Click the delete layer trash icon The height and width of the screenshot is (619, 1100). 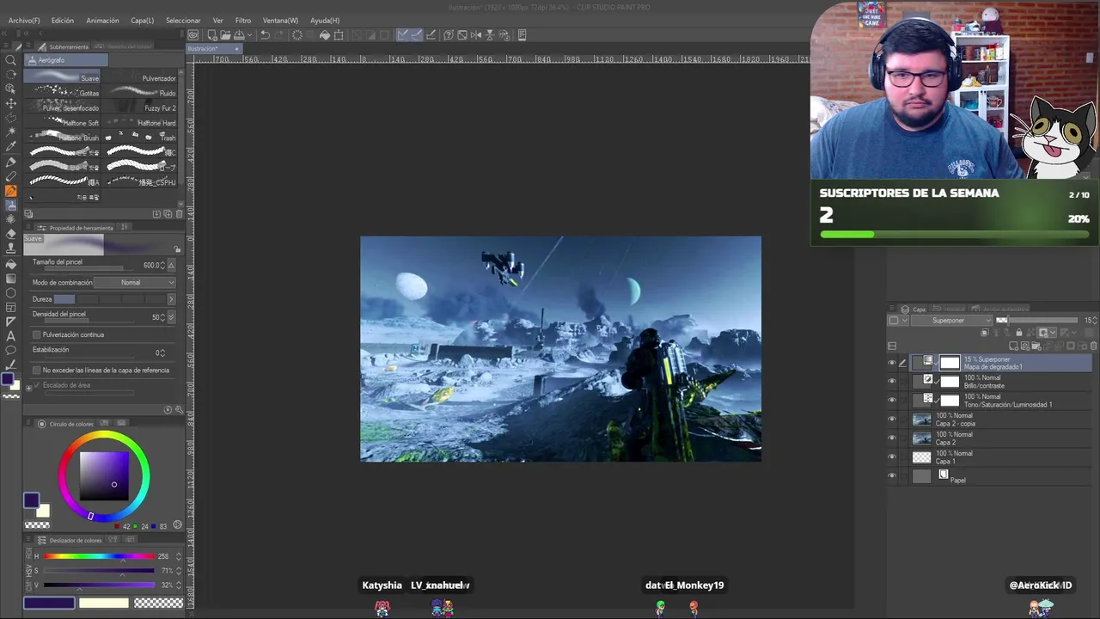tap(1093, 346)
